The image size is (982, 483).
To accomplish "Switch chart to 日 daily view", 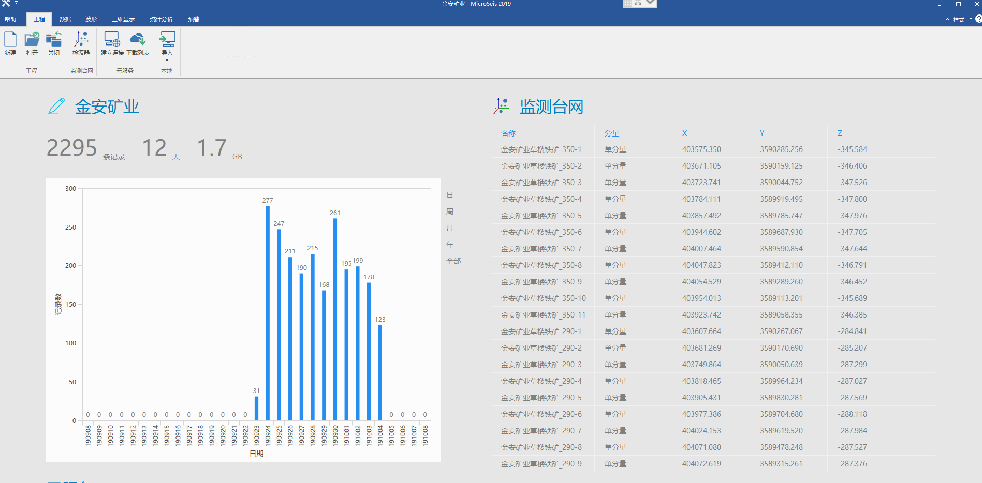I will [x=450, y=195].
